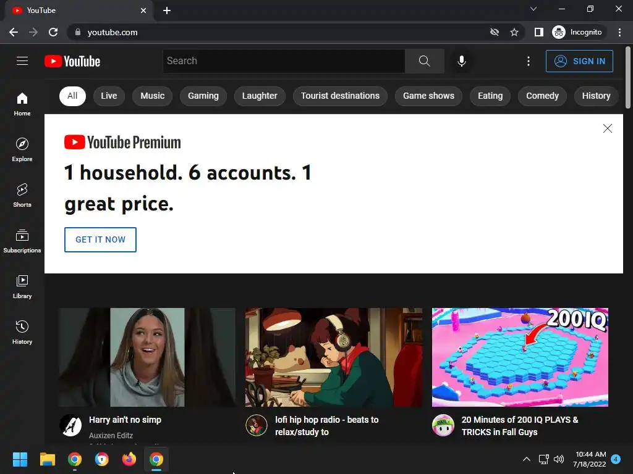
Task: Open Explore from sidebar
Action: point(22,149)
